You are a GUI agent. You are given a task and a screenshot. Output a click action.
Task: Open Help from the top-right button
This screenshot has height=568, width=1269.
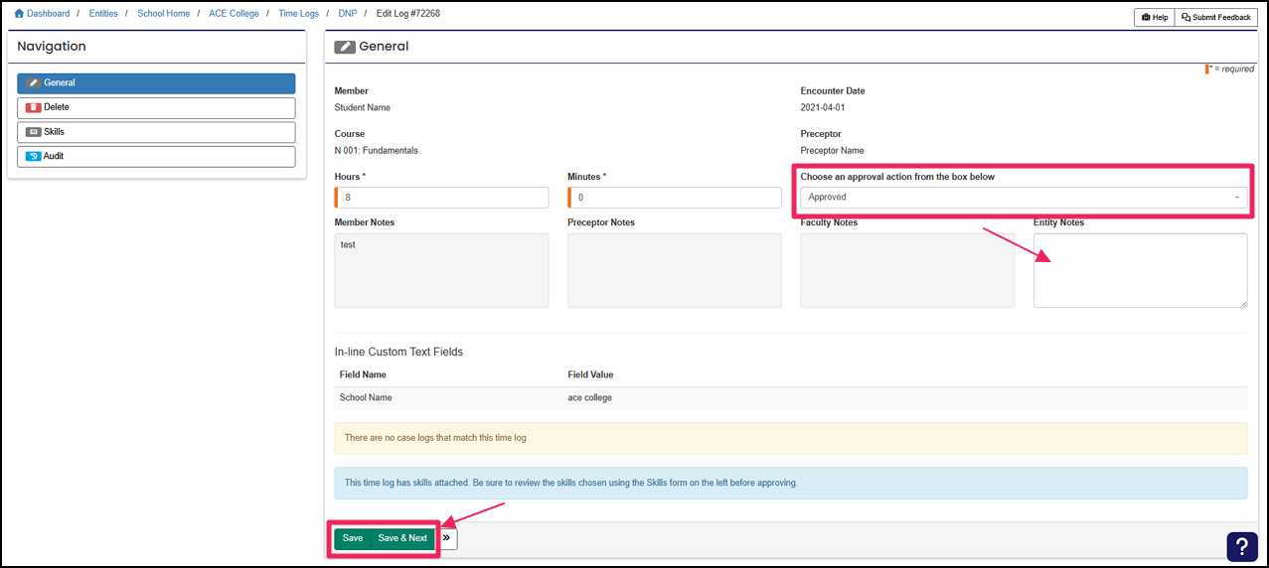pyautogui.click(x=1154, y=17)
